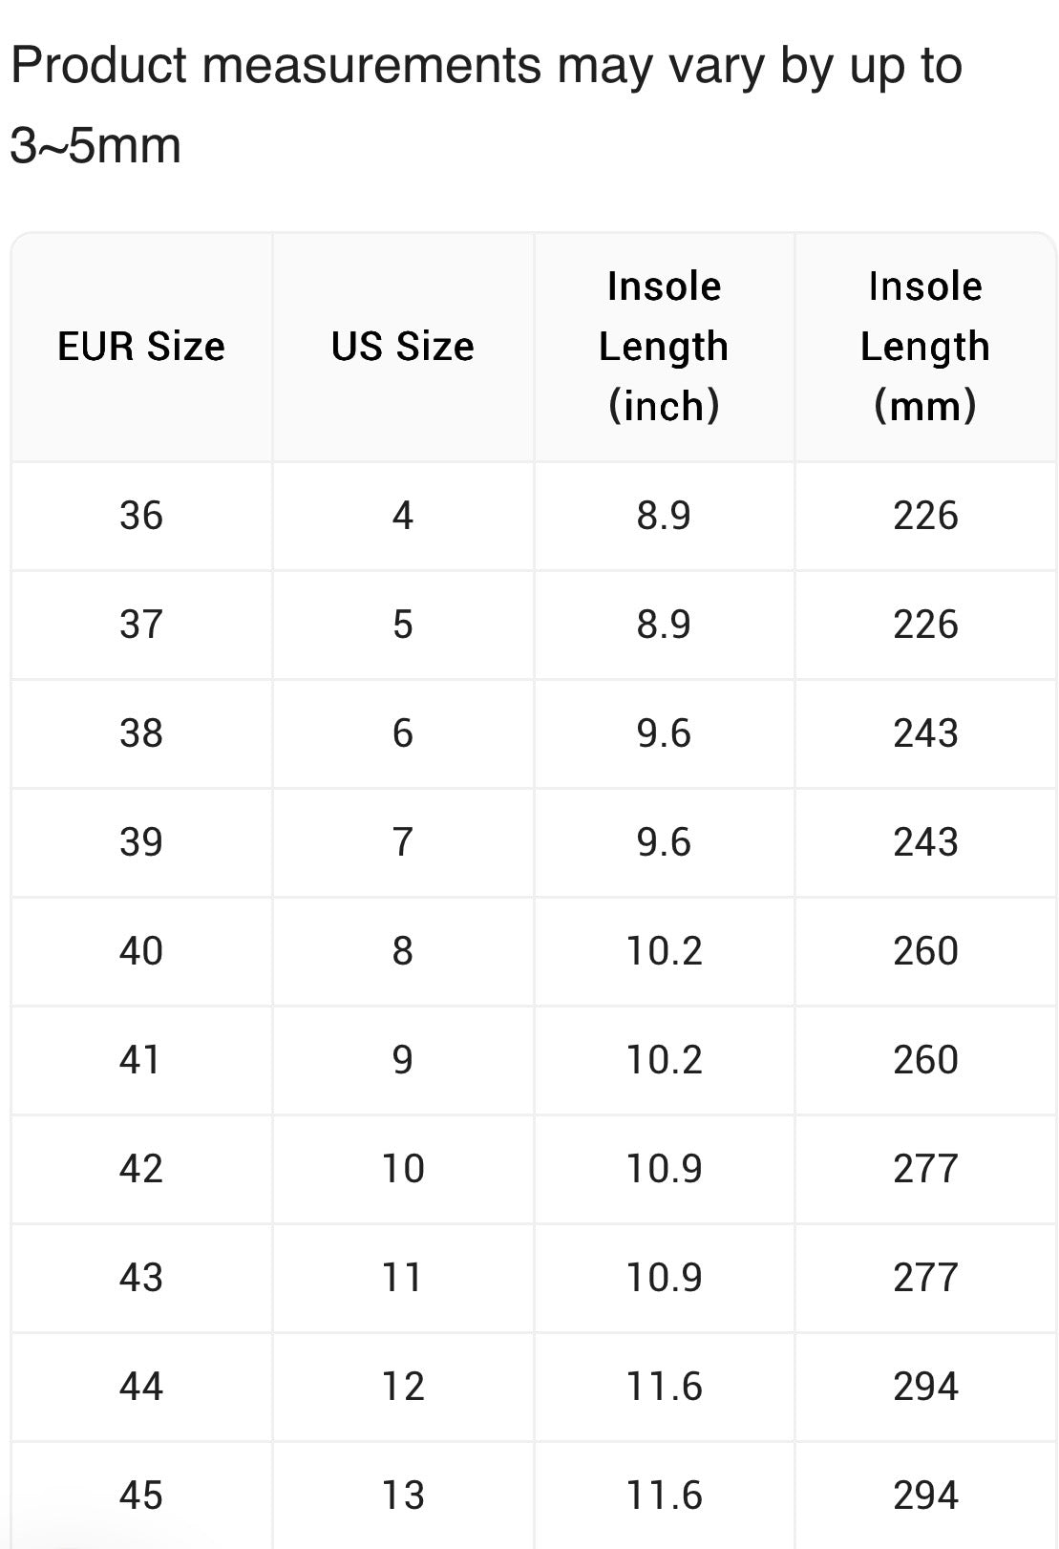Screen dimensions: 1059x1549
Task: Click the 10.9 inch value for EUR 43
Action: coord(664,1278)
